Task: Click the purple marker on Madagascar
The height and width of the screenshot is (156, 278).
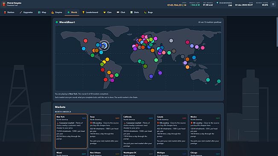Action: click(160, 73)
